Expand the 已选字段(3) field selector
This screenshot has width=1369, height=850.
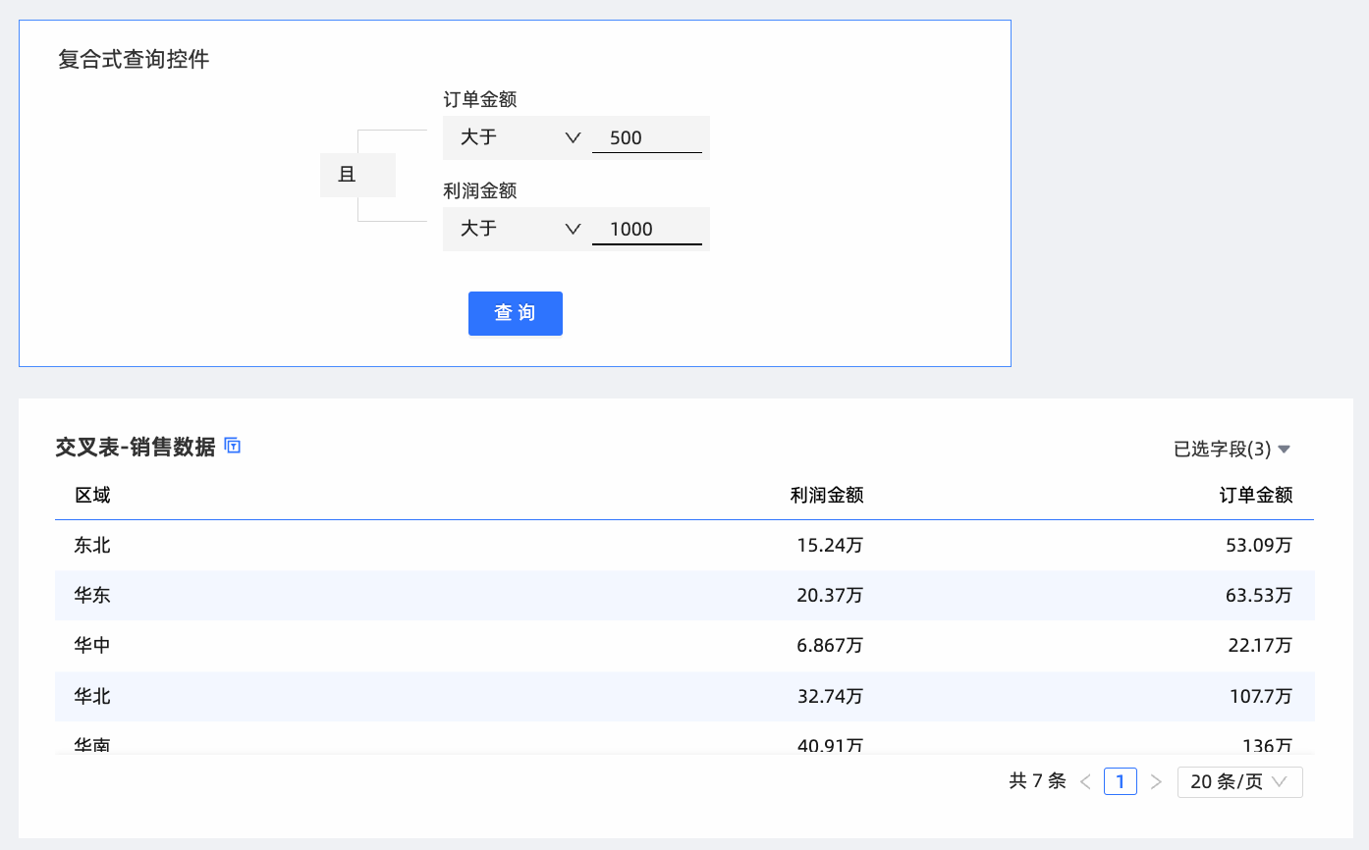pos(1232,450)
